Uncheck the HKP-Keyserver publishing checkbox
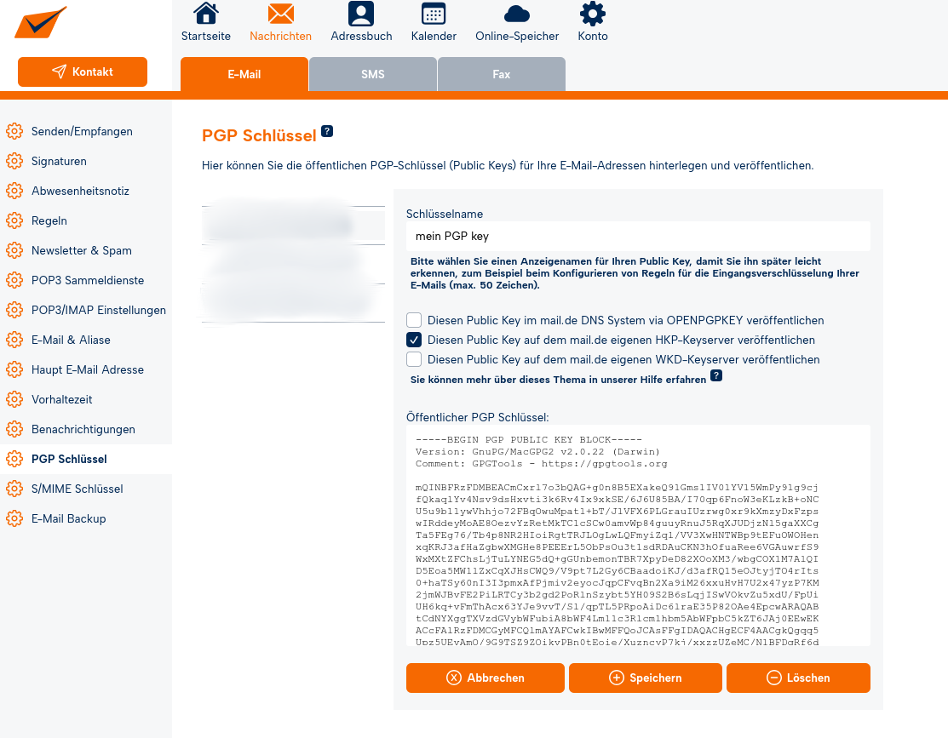 pos(414,340)
